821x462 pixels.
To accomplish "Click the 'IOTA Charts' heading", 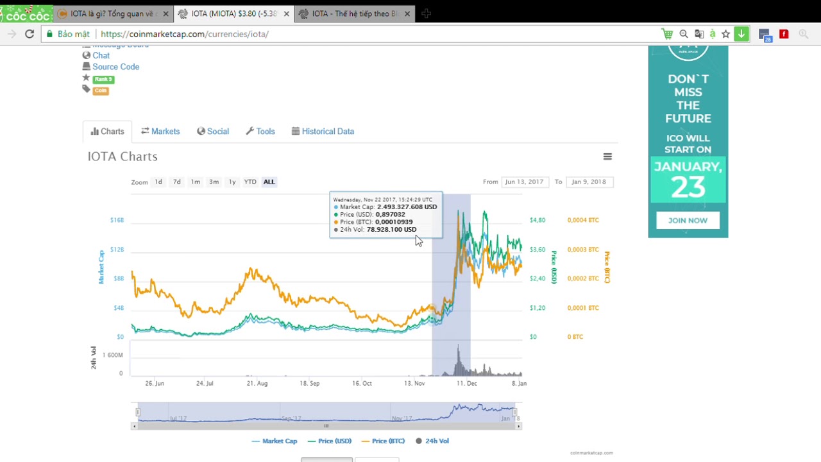I will 123,157.
